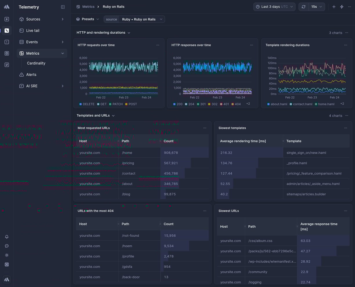Viewport: 355px width, 287px height.
Task: Open the exclamation alert icon in the left rail
Action: pyautogui.click(x=6, y=42)
